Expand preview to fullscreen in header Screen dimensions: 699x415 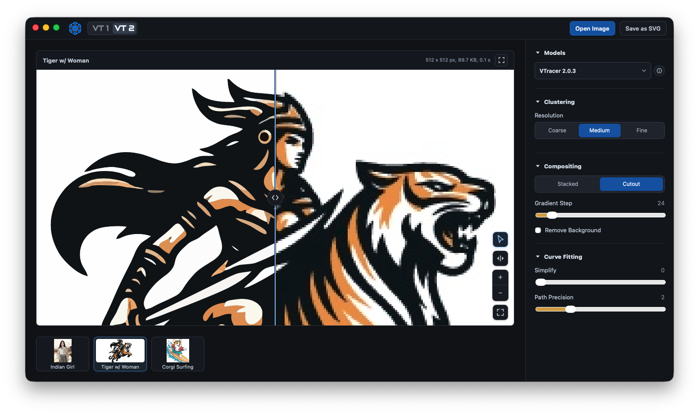501,60
